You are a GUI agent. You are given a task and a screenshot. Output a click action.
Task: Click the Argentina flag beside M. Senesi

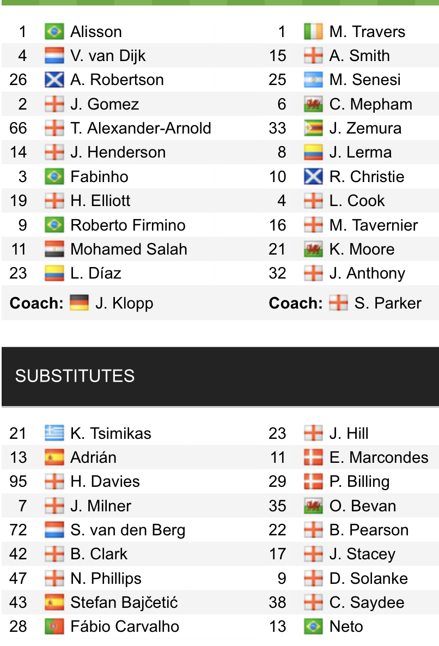[313, 80]
